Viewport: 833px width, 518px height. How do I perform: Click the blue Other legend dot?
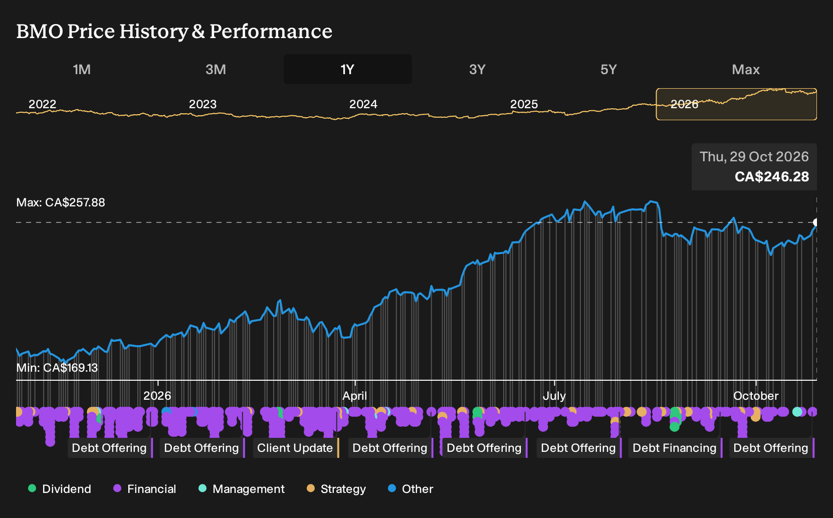392,488
